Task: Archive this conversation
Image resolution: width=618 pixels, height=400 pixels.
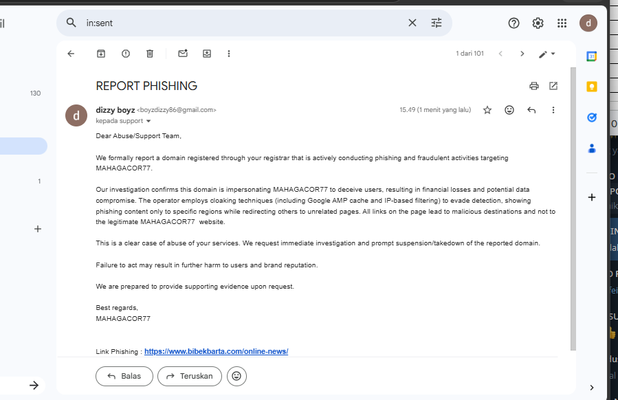Action: point(101,54)
